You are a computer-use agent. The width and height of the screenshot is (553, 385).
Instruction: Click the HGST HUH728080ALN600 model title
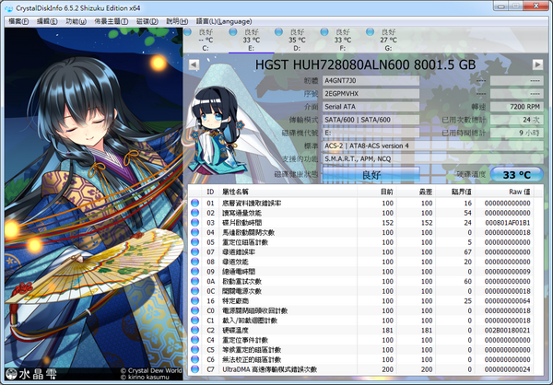point(365,64)
